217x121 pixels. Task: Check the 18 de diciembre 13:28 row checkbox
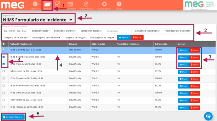click(x=3, y=86)
